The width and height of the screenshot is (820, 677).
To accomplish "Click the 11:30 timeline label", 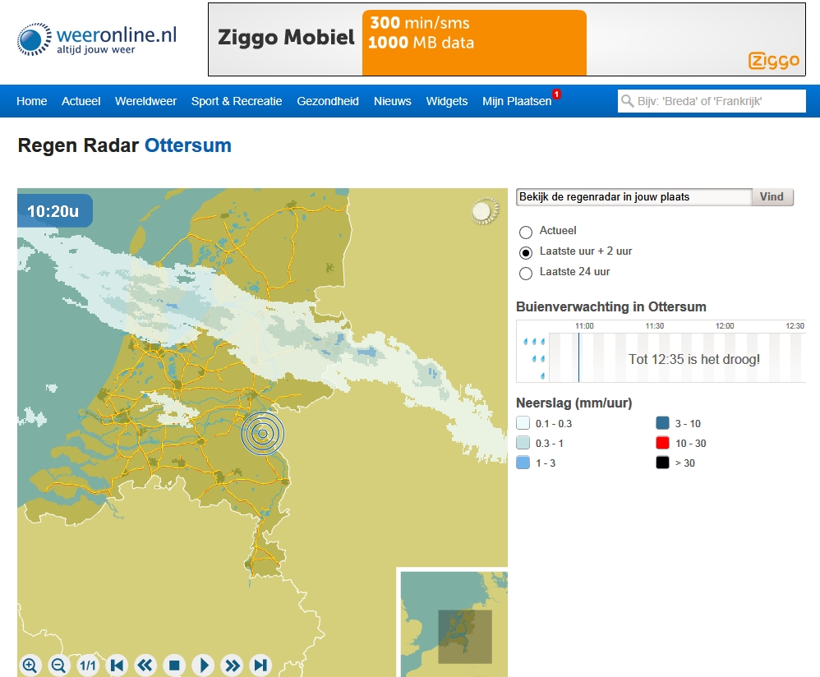I will [655, 325].
